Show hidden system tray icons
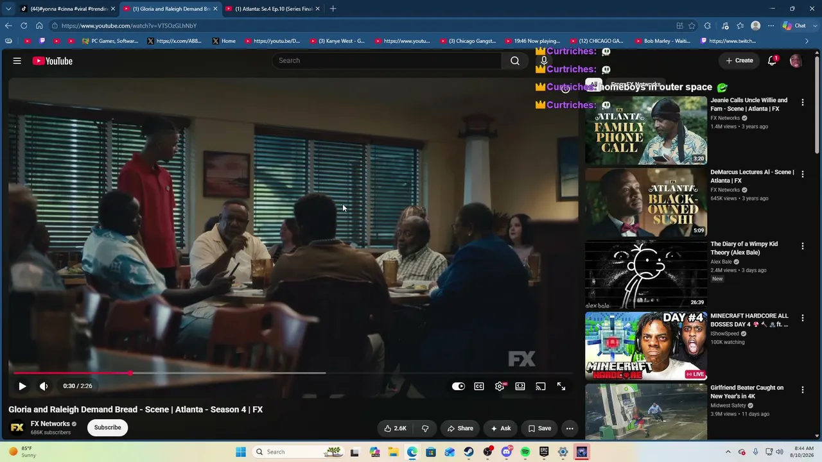Viewport: 822px width, 462px height. tap(728, 452)
